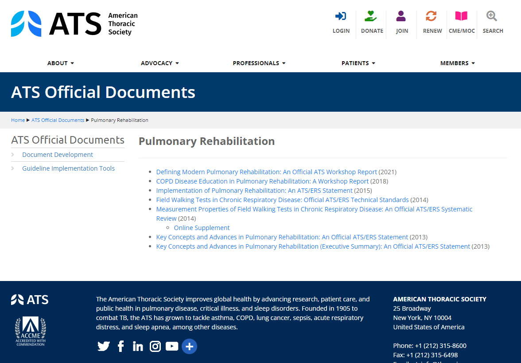Open the Facebook icon in footer
This screenshot has width=521, height=363.
tap(121, 346)
